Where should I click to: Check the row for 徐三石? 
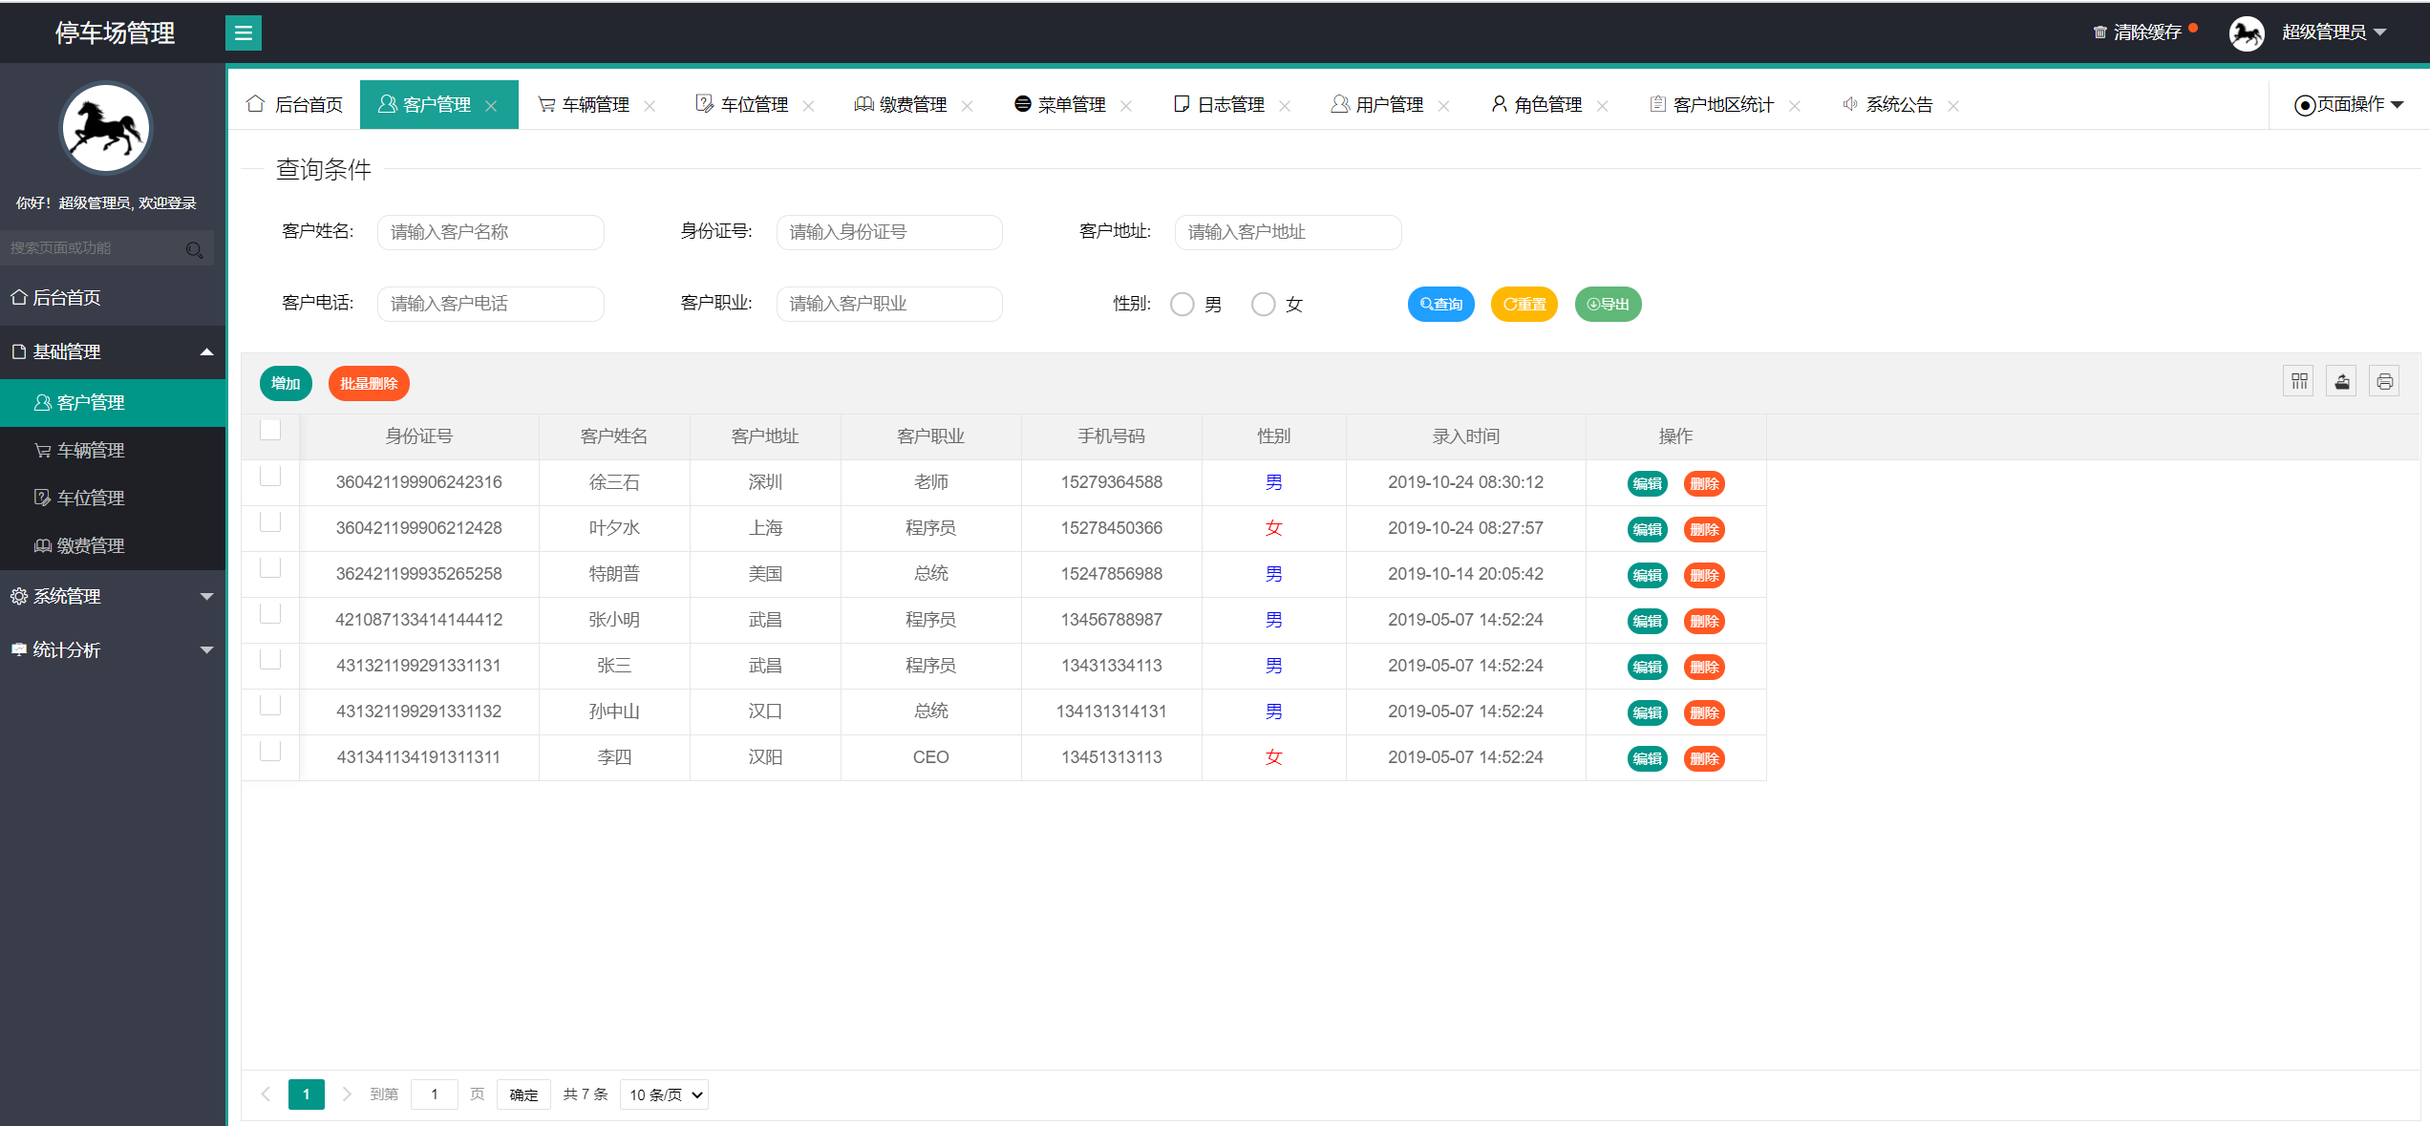coord(270,477)
